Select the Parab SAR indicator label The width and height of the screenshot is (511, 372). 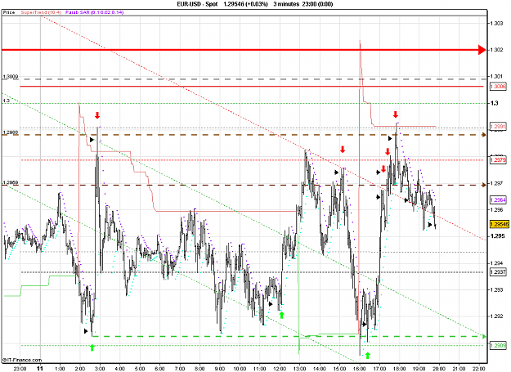95,12
